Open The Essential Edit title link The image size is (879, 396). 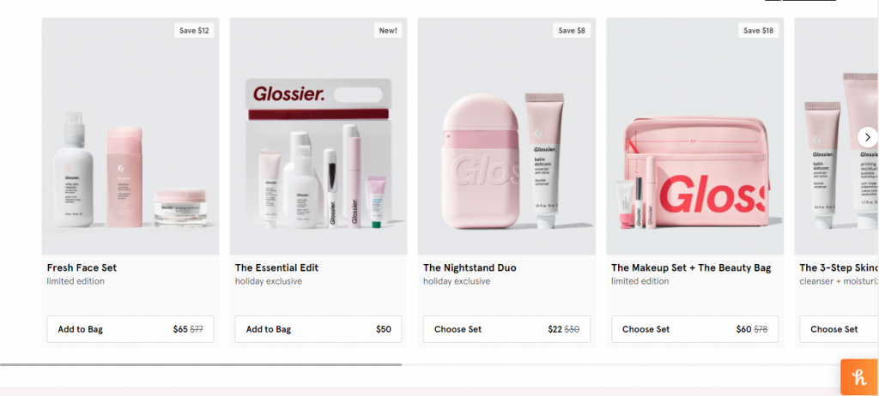pyautogui.click(x=276, y=267)
